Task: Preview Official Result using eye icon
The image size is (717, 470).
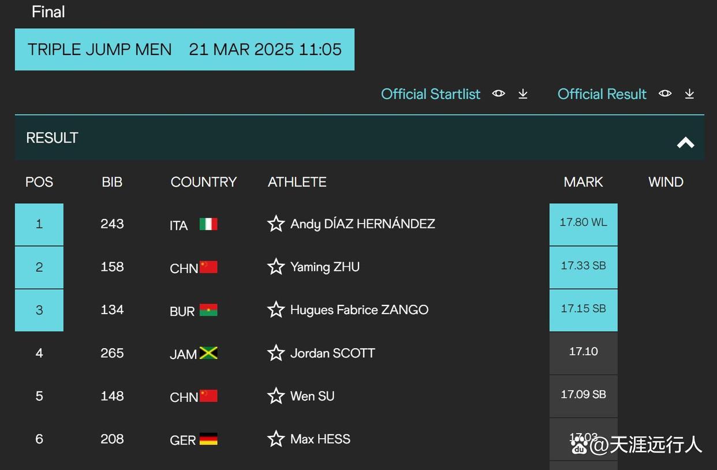Action: [x=665, y=94]
